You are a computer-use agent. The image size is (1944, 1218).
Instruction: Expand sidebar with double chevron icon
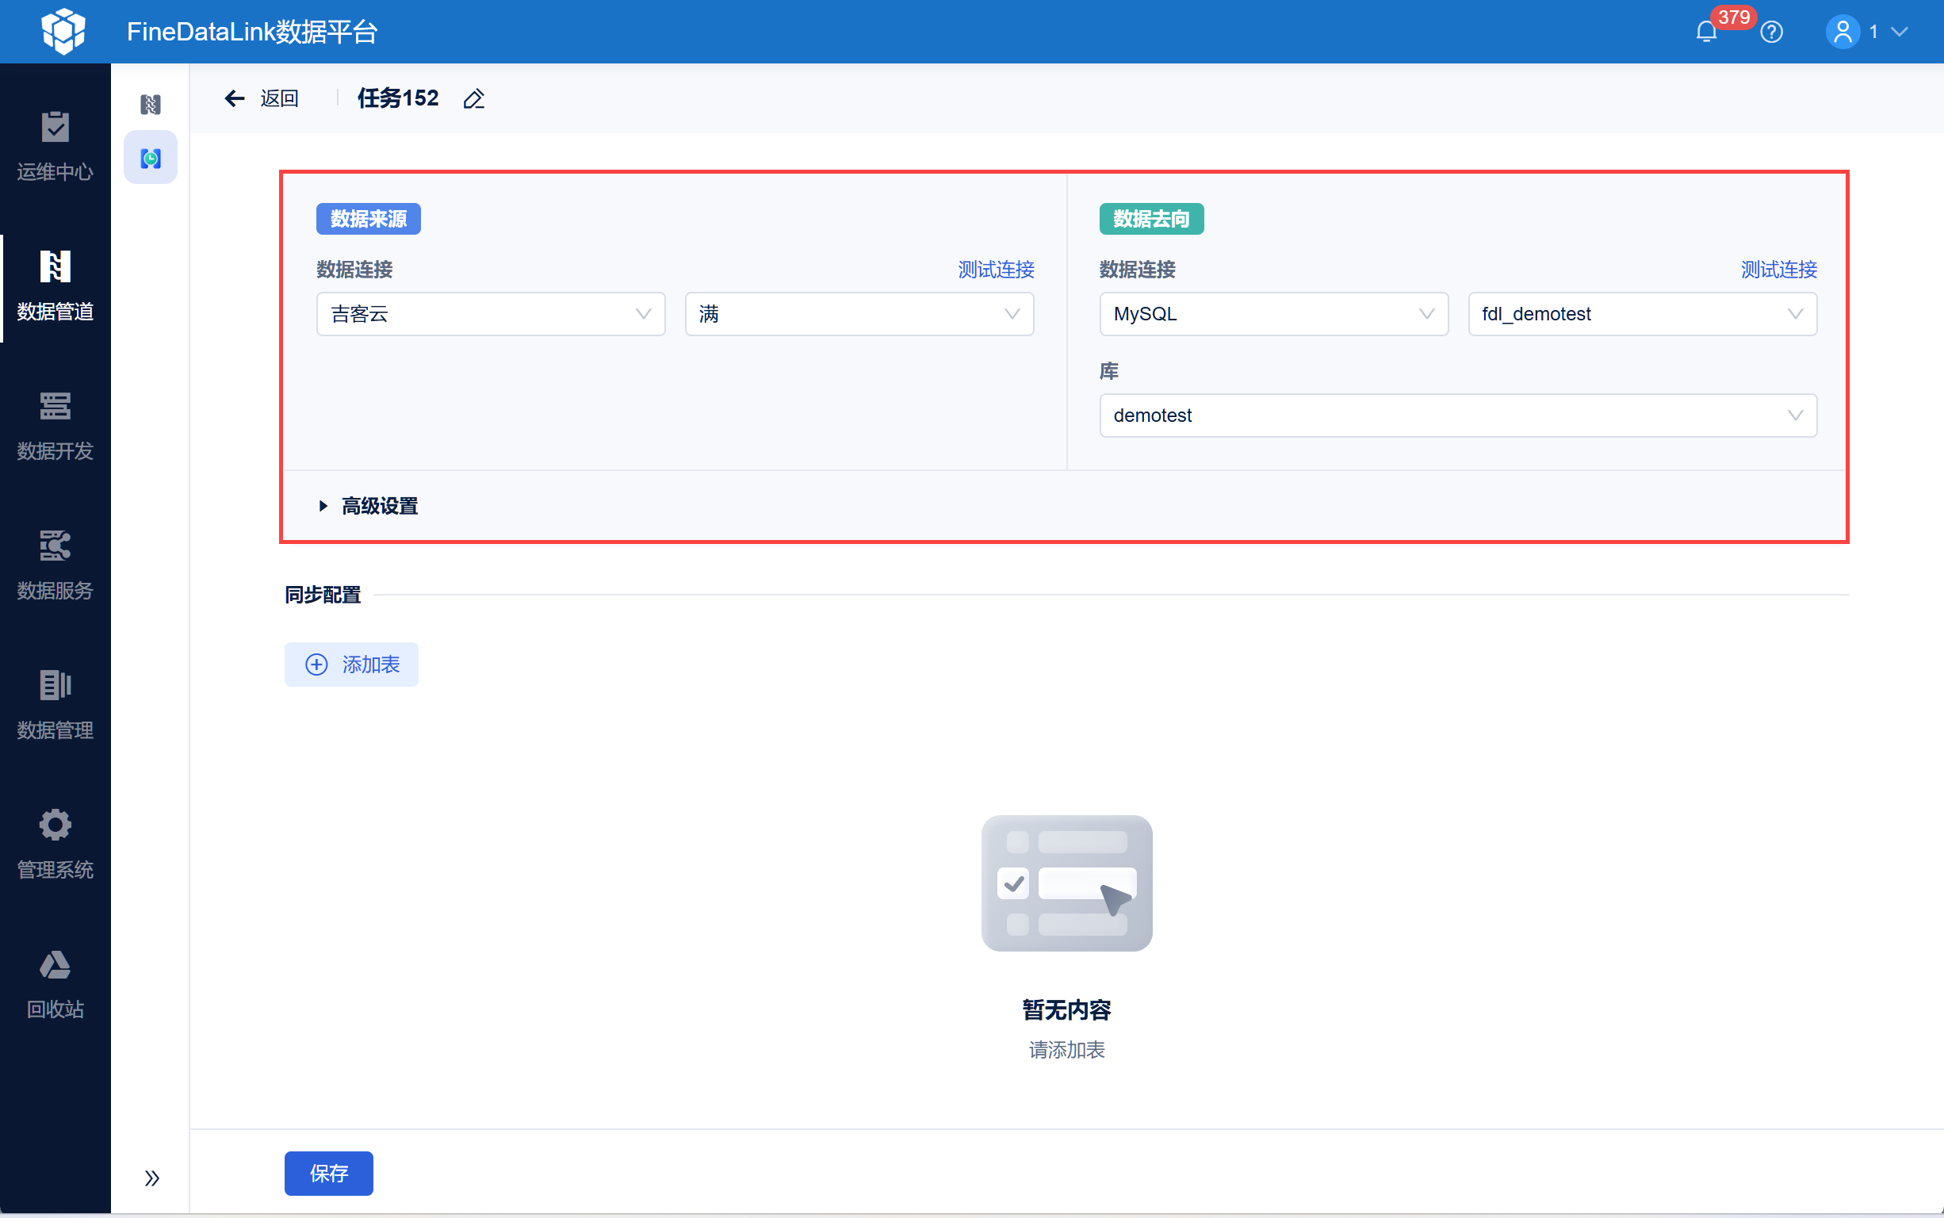coord(151,1178)
